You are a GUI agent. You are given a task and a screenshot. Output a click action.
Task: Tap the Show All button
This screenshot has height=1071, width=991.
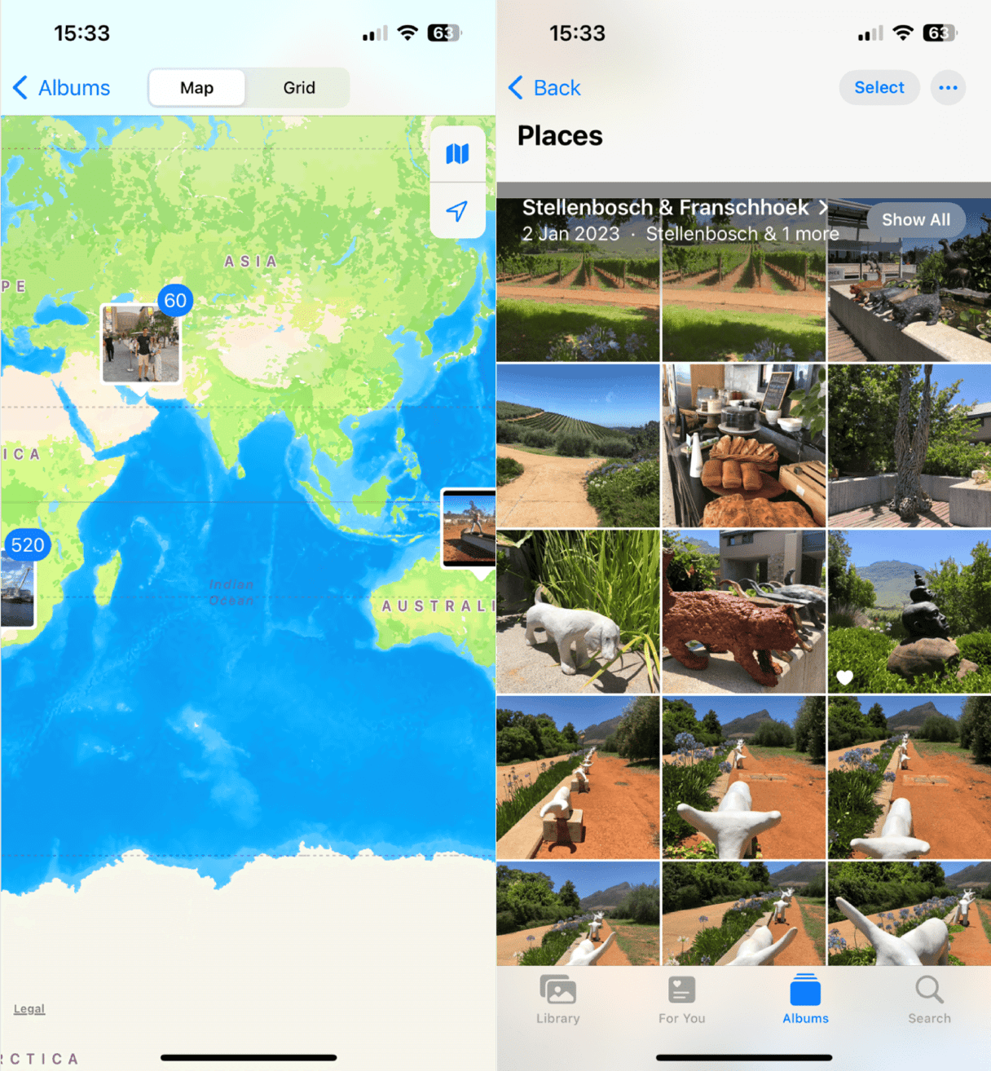coord(916,220)
